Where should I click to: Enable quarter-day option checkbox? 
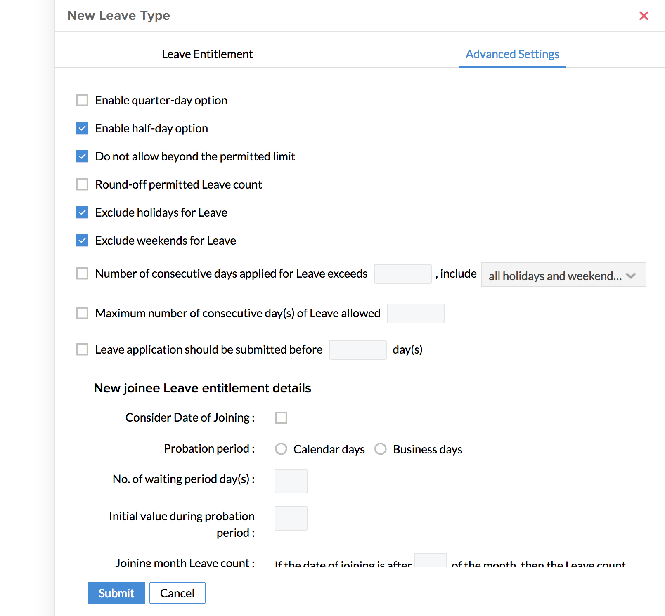(82, 100)
